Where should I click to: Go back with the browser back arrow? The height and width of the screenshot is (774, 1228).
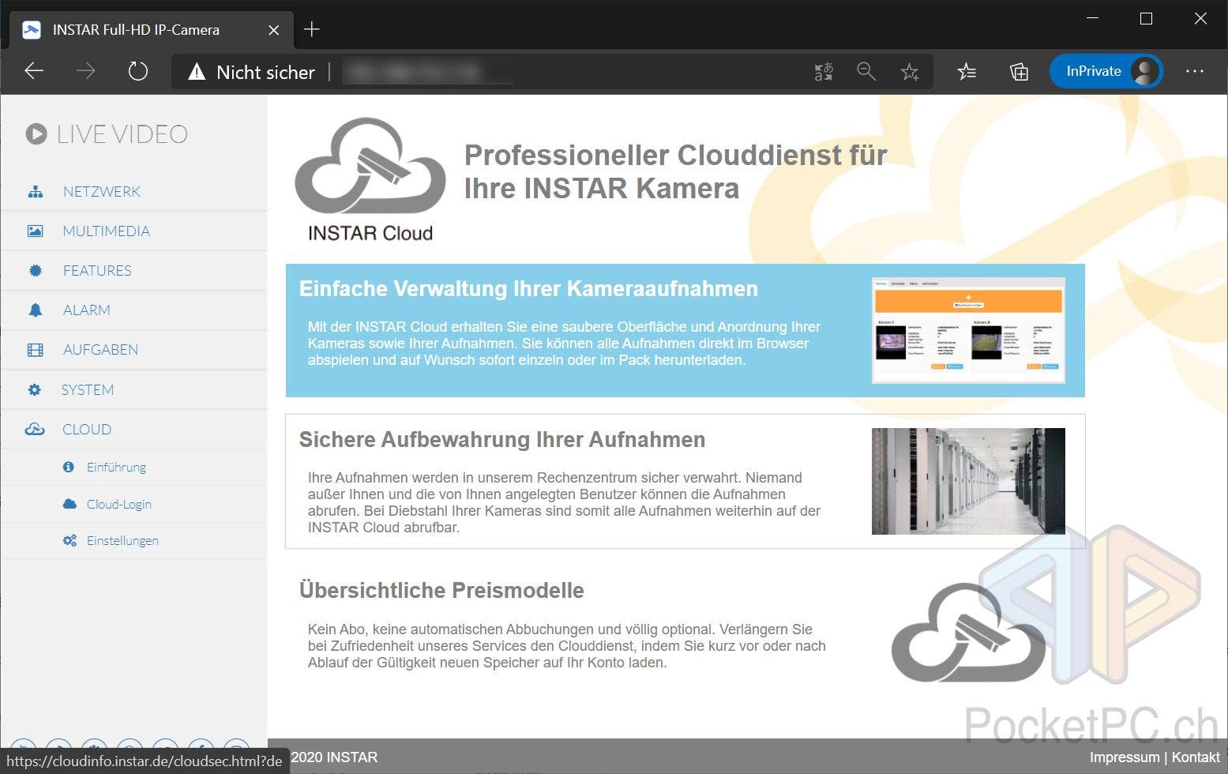pyautogui.click(x=34, y=72)
